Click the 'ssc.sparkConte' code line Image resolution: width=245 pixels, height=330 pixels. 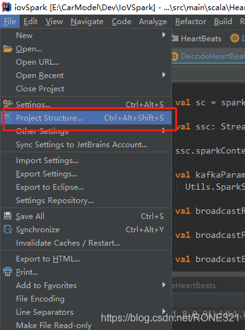pos(210,151)
